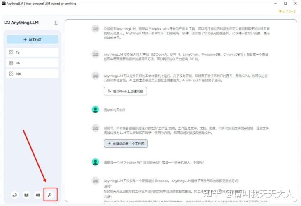
Task: Click the bot avatar beside the 很简单 message
Action: [x=96, y=128]
